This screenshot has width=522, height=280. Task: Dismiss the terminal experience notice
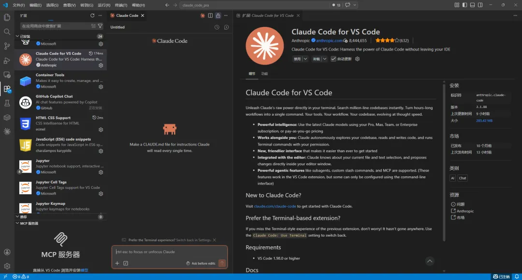[x=215, y=240]
